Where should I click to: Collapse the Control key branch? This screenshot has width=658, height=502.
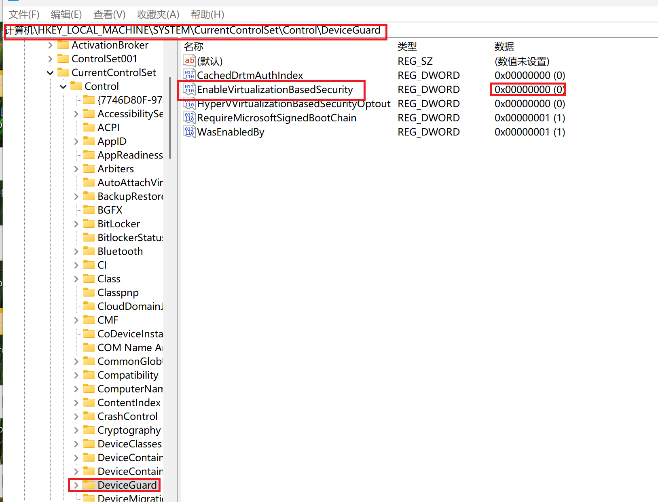(63, 87)
